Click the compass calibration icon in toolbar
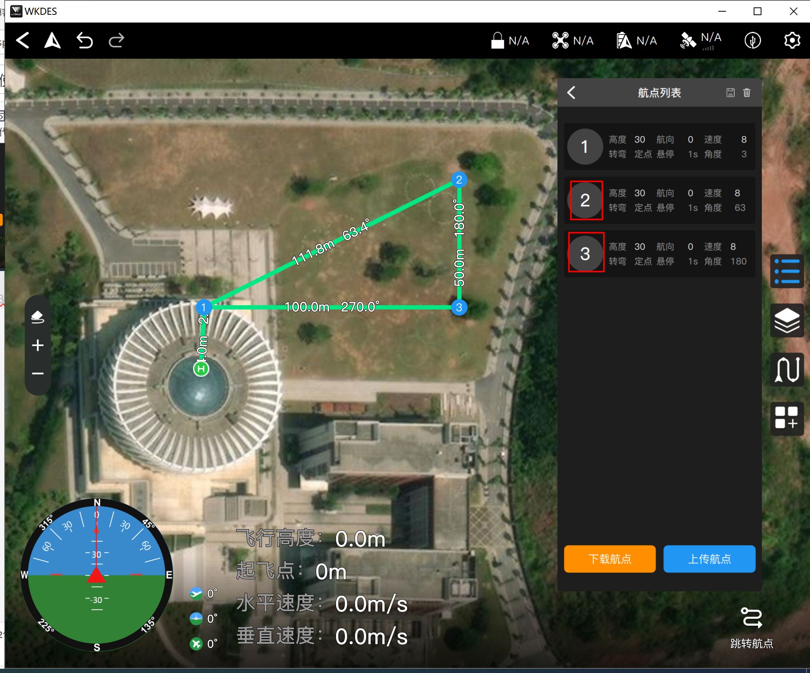This screenshot has width=810, height=673. click(x=753, y=40)
